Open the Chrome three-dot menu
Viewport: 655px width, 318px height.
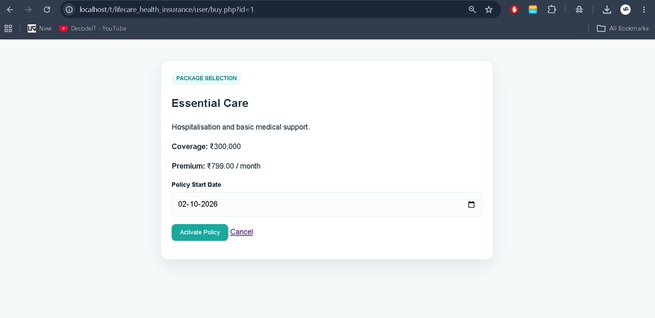(643, 10)
